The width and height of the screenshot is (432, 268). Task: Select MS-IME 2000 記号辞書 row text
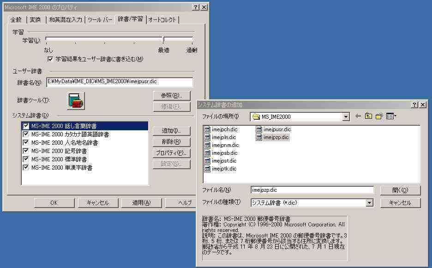click(x=59, y=151)
